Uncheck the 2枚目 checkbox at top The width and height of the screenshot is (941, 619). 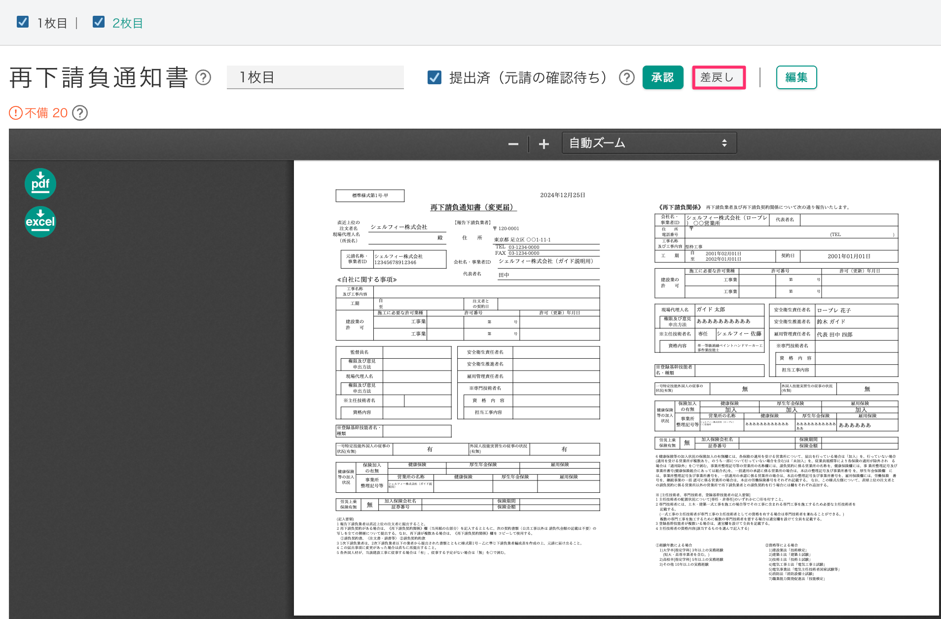pyautogui.click(x=99, y=22)
